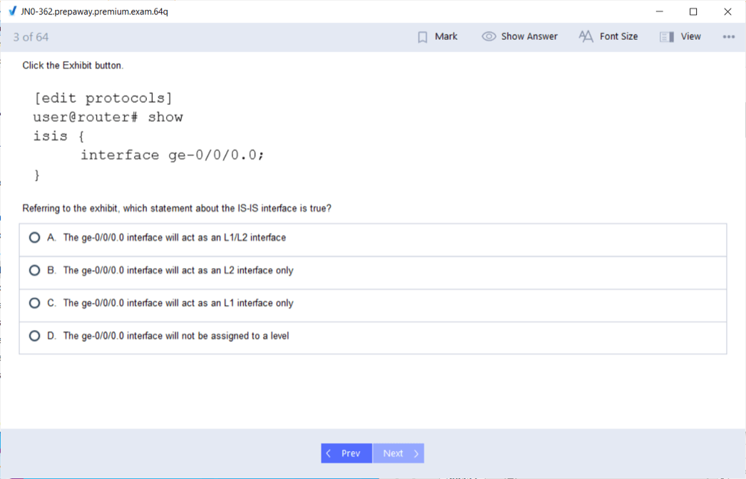Click the blue checkmark app icon in title bar
746x479 pixels.
tap(12, 11)
